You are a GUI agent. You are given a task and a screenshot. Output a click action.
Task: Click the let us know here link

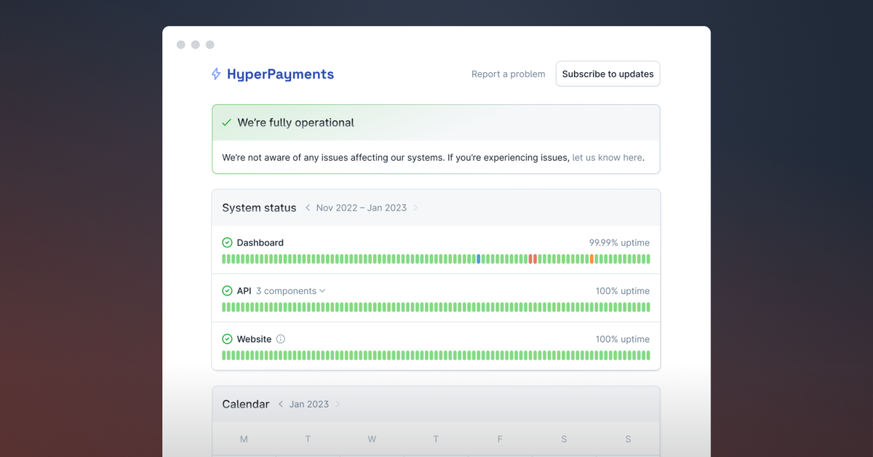(x=607, y=157)
